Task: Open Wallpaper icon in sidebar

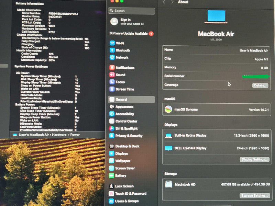Action: (111, 161)
